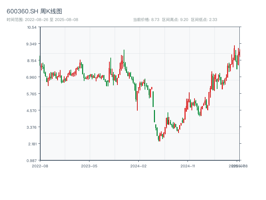266x200 pixels.
Task: Click the 当前价格 8.73 label
Action: click(x=146, y=20)
